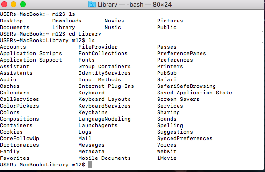Viewport: 265px width, 172px height.
Task: Click 'Public' in the home listing
Action: pyautogui.click(x=167, y=27)
